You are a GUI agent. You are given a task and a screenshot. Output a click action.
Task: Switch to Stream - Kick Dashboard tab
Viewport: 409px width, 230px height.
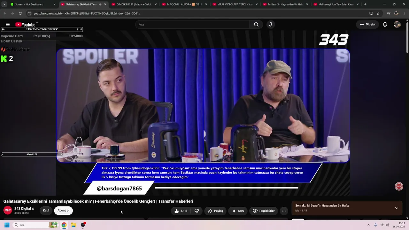click(29, 4)
